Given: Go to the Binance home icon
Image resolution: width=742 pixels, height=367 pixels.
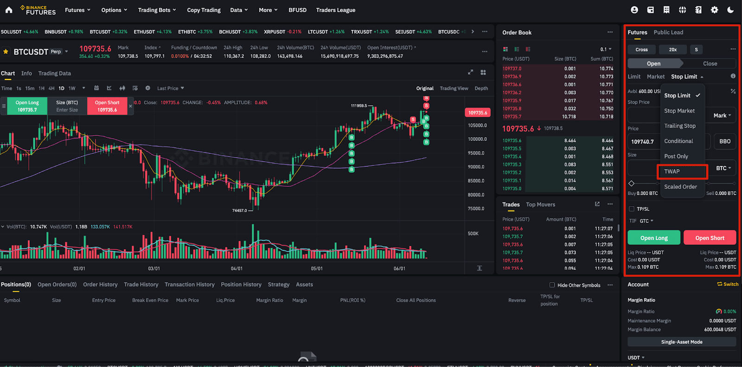Looking at the screenshot, I should tap(9, 10).
